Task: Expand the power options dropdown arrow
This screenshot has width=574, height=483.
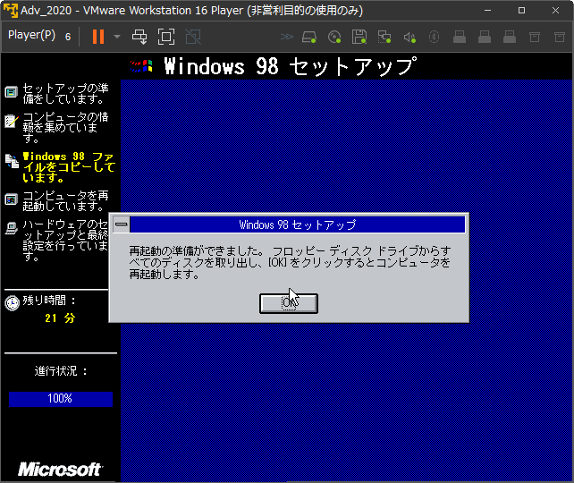Action: (117, 37)
